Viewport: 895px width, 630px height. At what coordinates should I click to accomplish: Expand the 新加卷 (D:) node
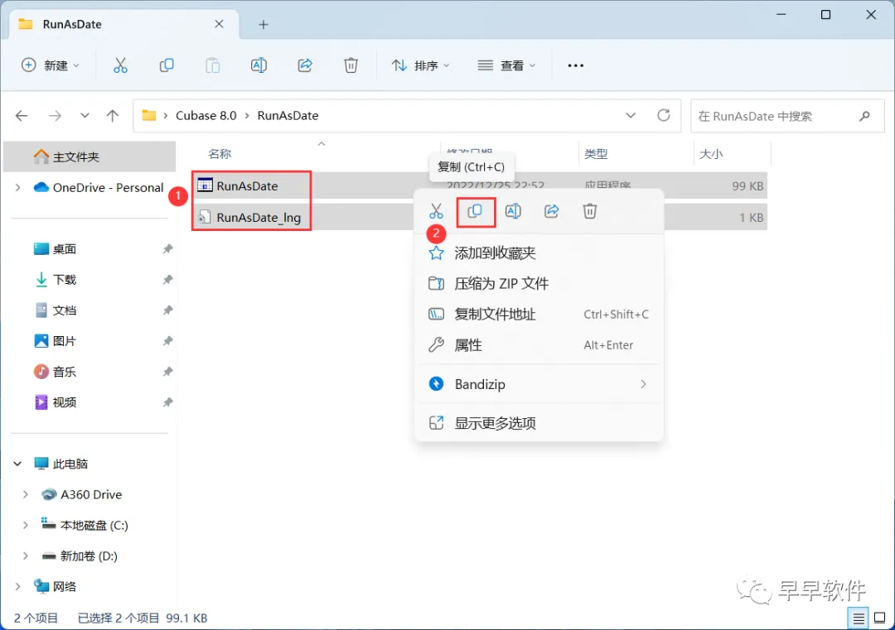25,555
